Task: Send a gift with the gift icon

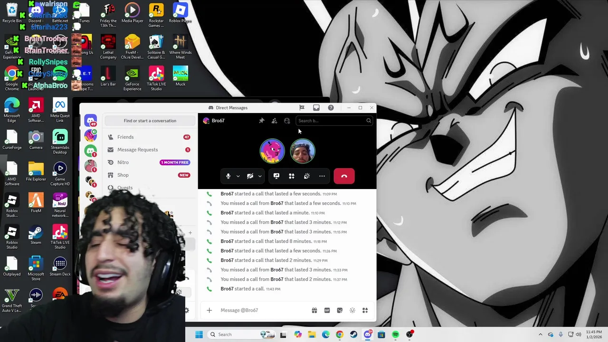Action: (x=314, y=310)
